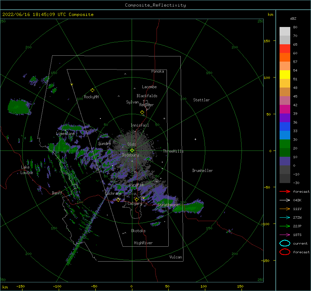Click the yellow radar-site diamond at map center
Image resolution: width=311 pixels, height=291 pixels.
[x=132, y=151]
